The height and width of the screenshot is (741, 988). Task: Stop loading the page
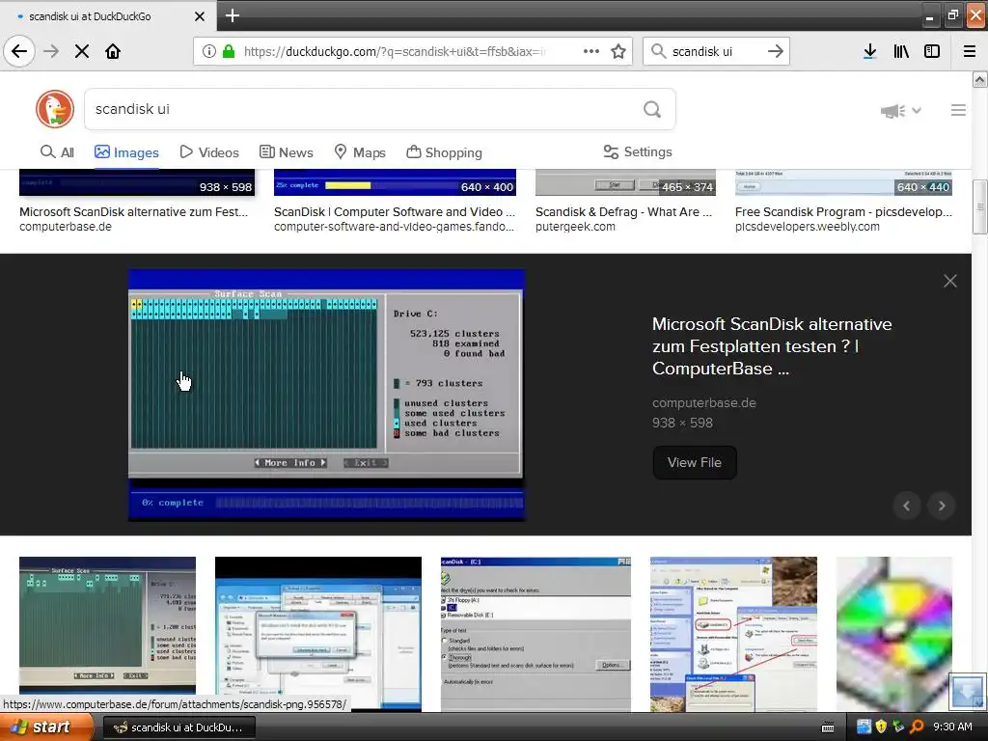tap(82, 51)
